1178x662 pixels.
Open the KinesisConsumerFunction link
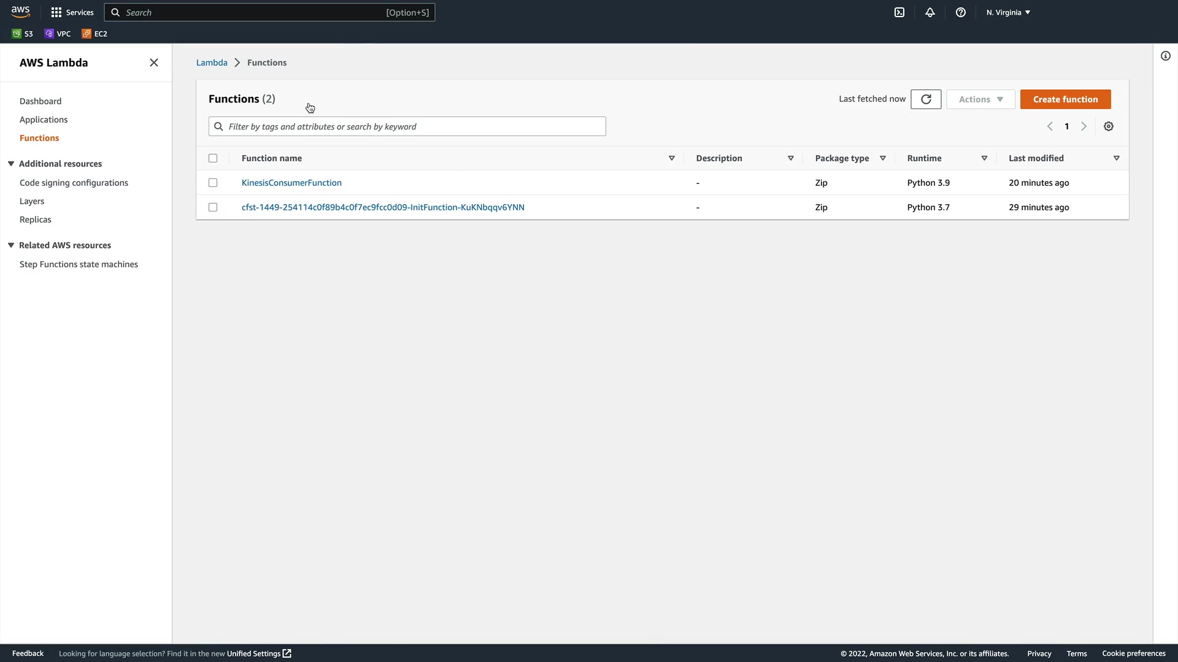point(291,183)
